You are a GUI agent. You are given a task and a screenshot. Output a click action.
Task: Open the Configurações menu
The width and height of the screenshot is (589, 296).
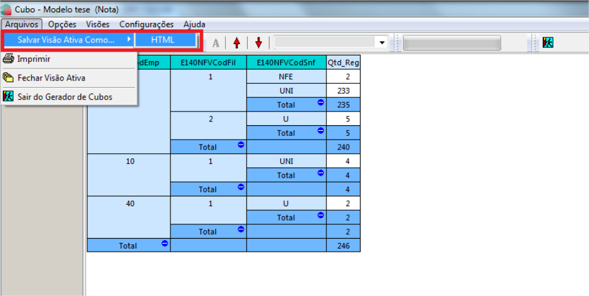(x=147, y=24)
